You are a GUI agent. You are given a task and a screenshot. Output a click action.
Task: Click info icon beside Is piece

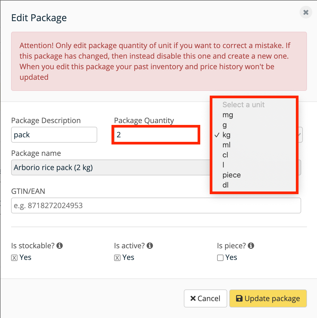[251, 246]
